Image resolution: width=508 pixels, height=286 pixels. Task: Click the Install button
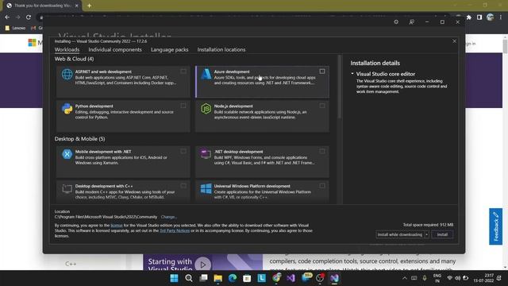click(x=442, y=234)
